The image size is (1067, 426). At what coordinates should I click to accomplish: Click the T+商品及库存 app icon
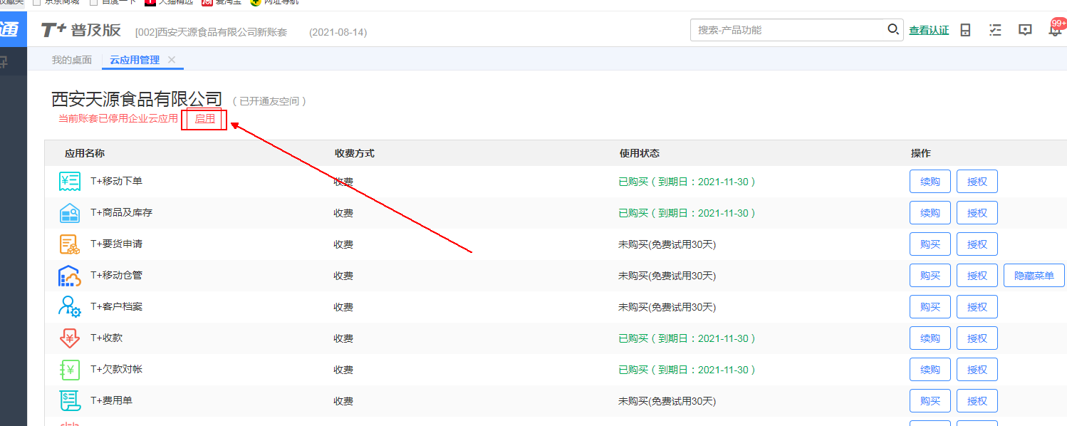point(70,213)
